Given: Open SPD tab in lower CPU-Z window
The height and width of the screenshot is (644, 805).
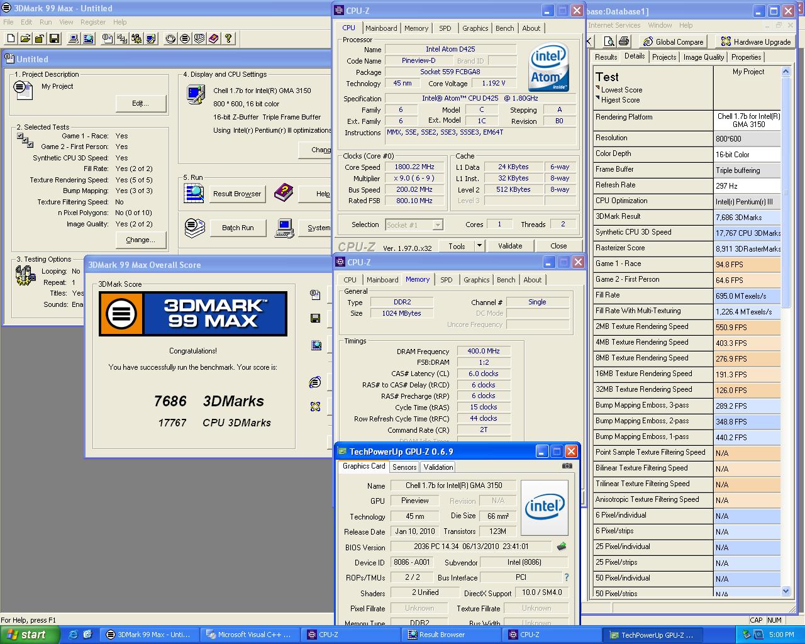Looking at the screenshot, I should [447, 280].
